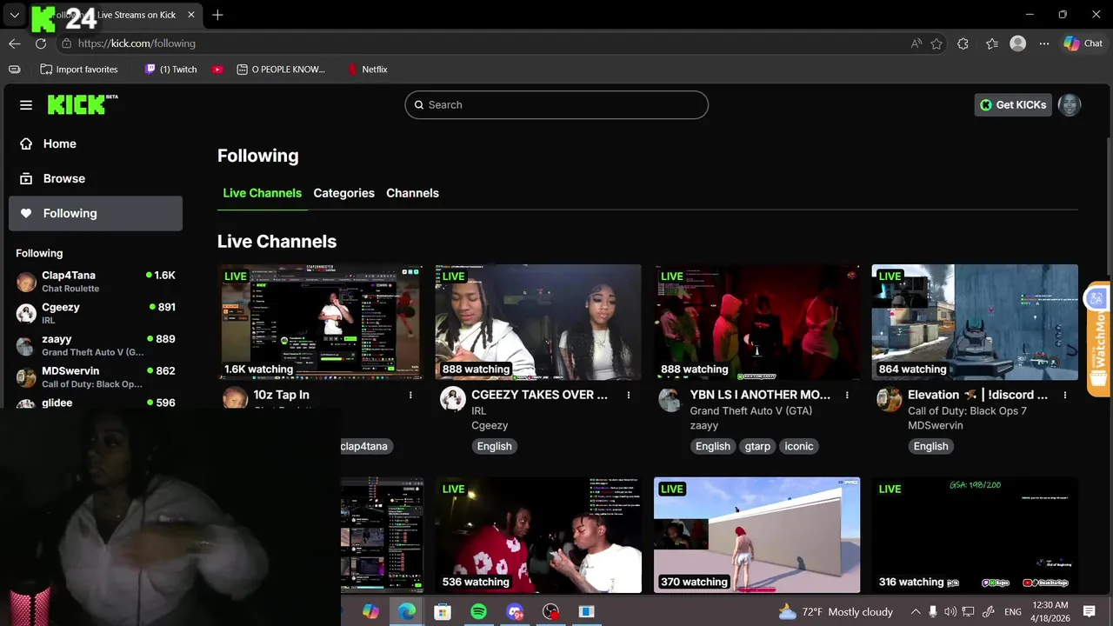The height and width of the screenshot is (626, 1113).
Task: Open options menu for 10z Tap In
Action: click(410, 395)
